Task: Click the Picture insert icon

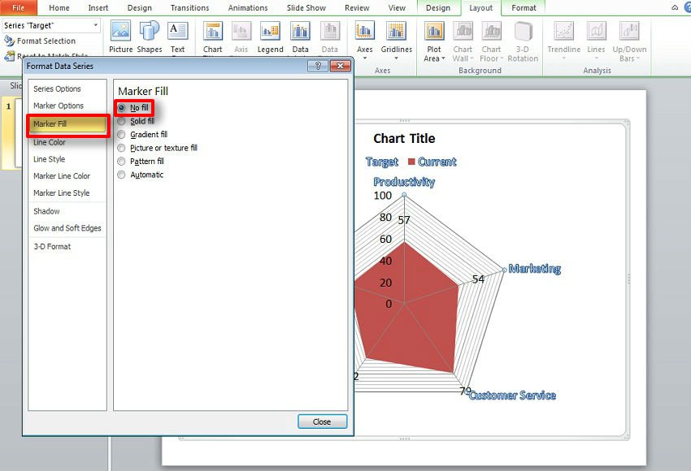Action: click(x=120, y=32)
